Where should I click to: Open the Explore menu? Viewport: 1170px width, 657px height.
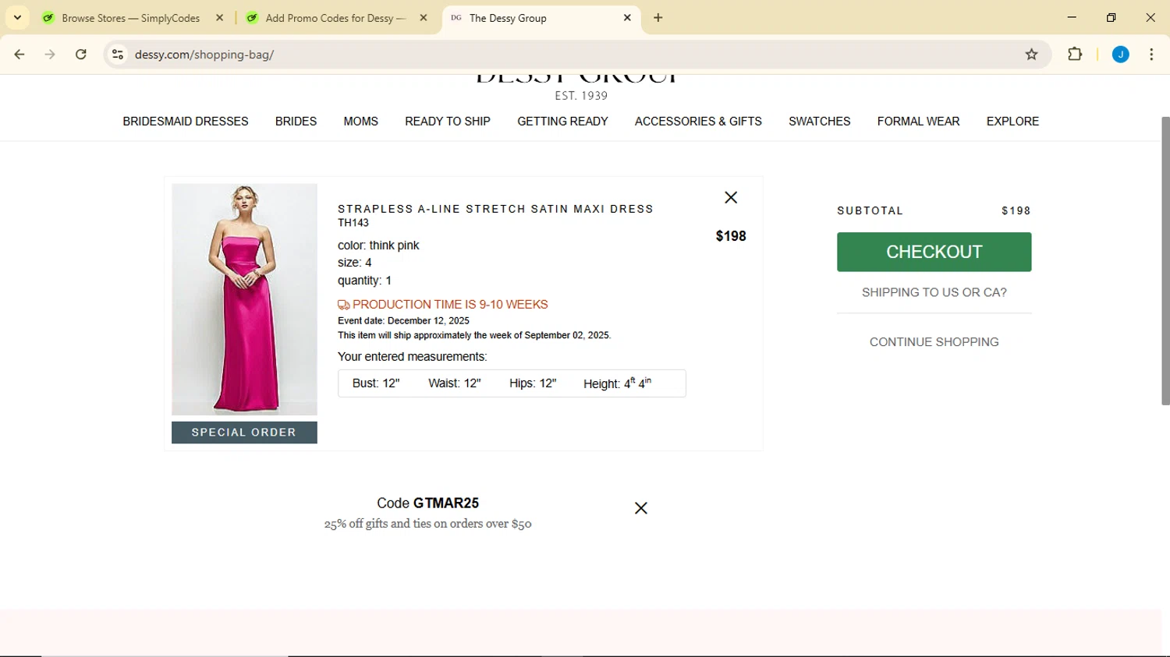tap(1012, 122)
